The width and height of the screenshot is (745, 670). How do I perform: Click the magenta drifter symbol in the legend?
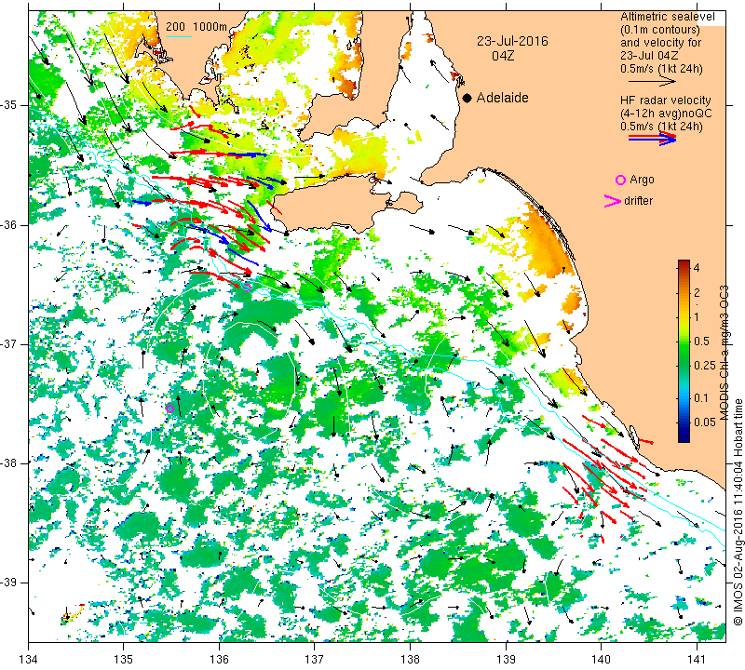[x=613, y=201]
